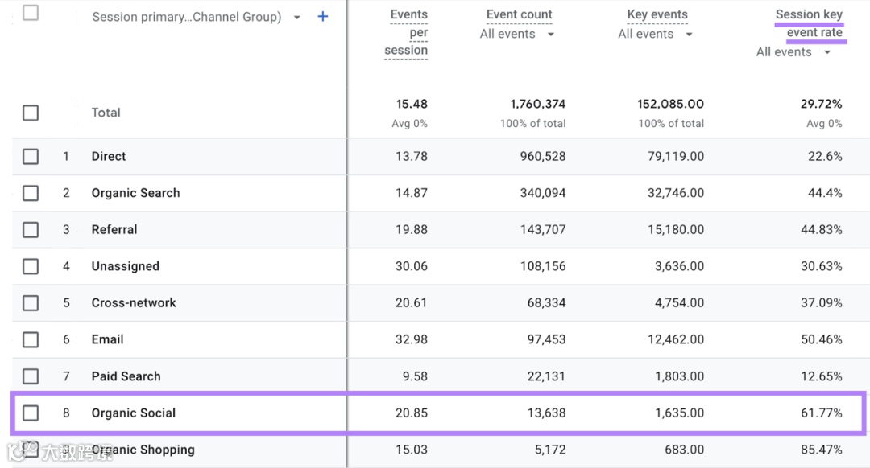Expand the Event count All events dropdown
Image resolution: width=870 pixels, height=468 pixels.
(x=551, y=35)
